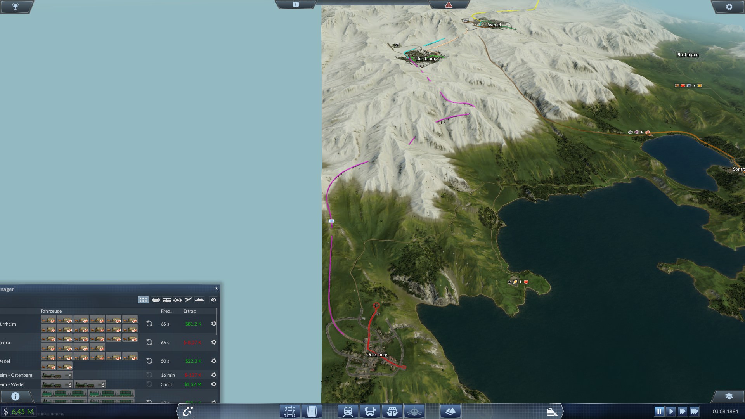Filter line list by trams
This screenshot has height=419, width=745.
(x=178, y=300)
